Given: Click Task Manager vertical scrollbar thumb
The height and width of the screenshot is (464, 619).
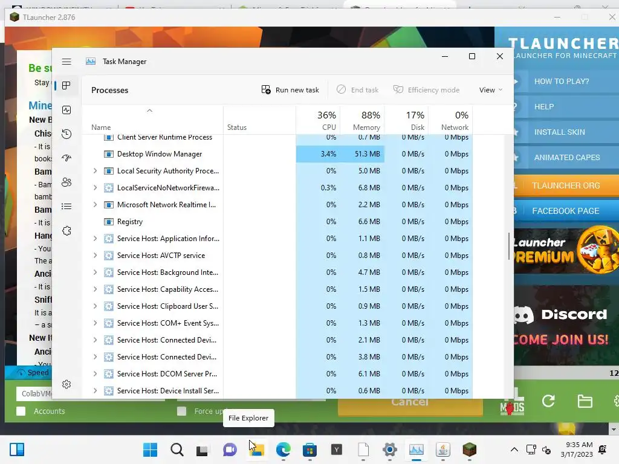Looking at the screenshot, I should [509, 246].
